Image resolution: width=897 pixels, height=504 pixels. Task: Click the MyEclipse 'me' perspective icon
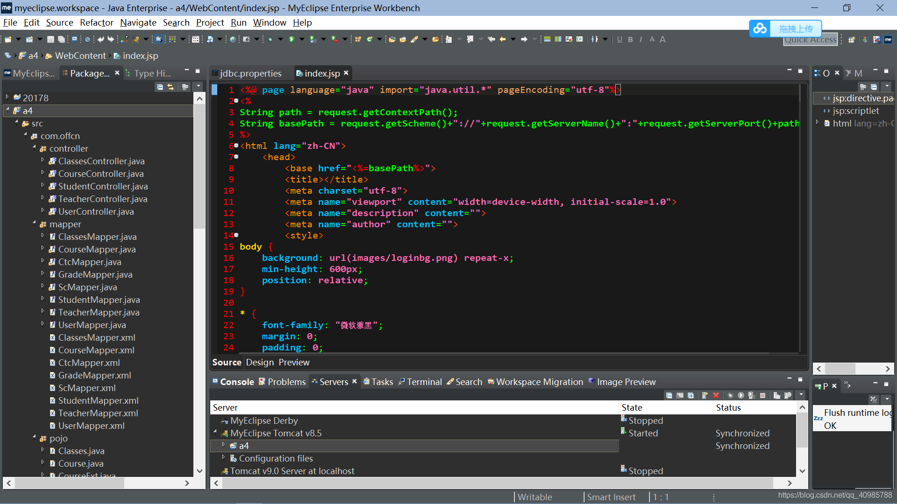[x=888, y=40]
